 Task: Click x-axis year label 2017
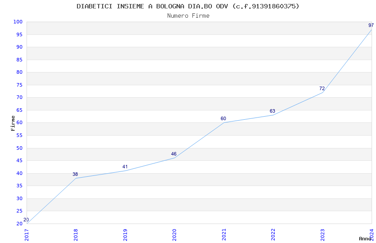click(x=27, y=235)
